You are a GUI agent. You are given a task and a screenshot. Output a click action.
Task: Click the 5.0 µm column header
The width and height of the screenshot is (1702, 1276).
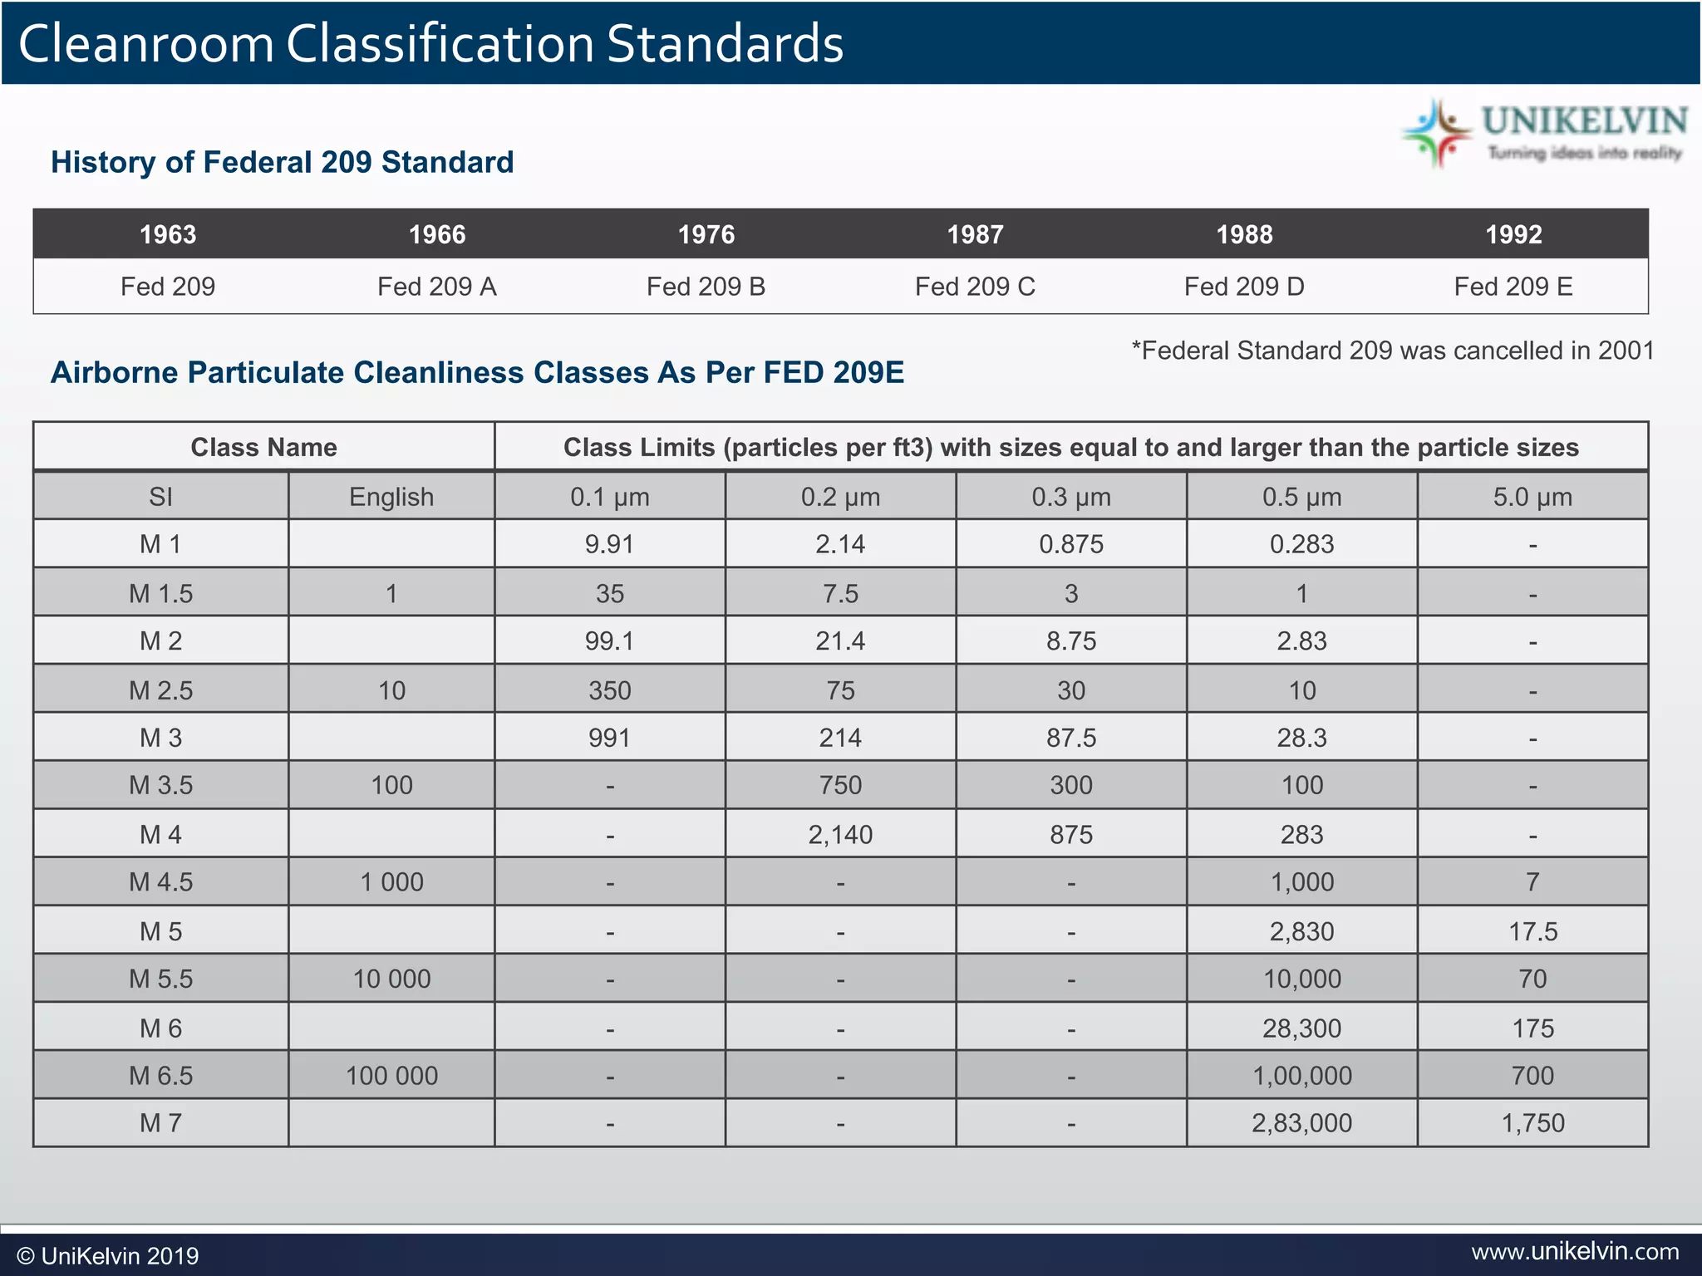[x=1532, y=497]
